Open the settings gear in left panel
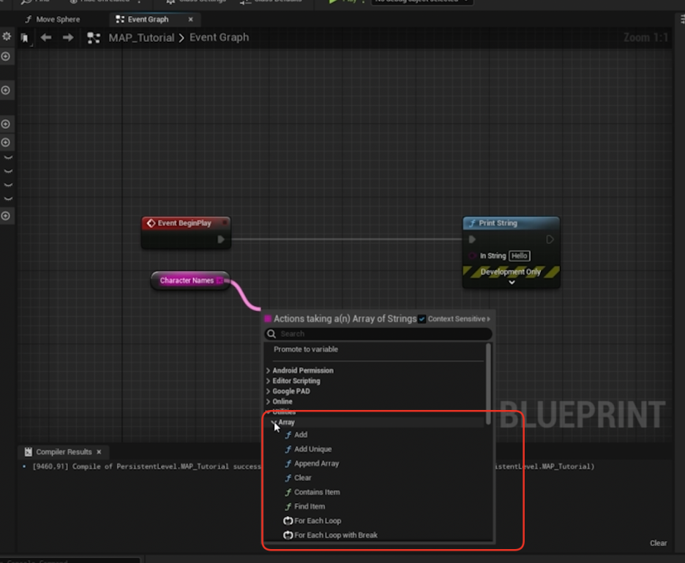685x563 pixels. [7, 36]
